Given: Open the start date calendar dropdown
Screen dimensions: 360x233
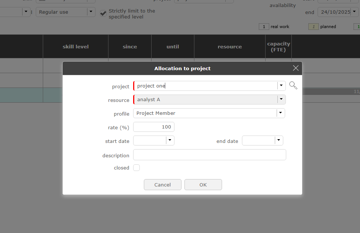Looking at the screenshot, I should click(170, 140).
